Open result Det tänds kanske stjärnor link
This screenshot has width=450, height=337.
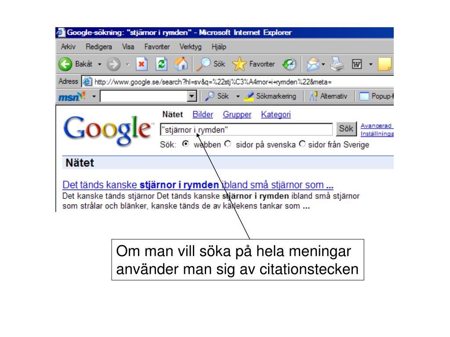(x=198, y=185)
